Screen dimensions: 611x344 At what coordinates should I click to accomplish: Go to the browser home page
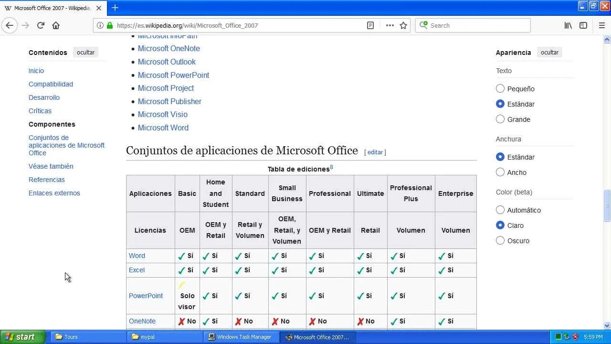(56, 25)
